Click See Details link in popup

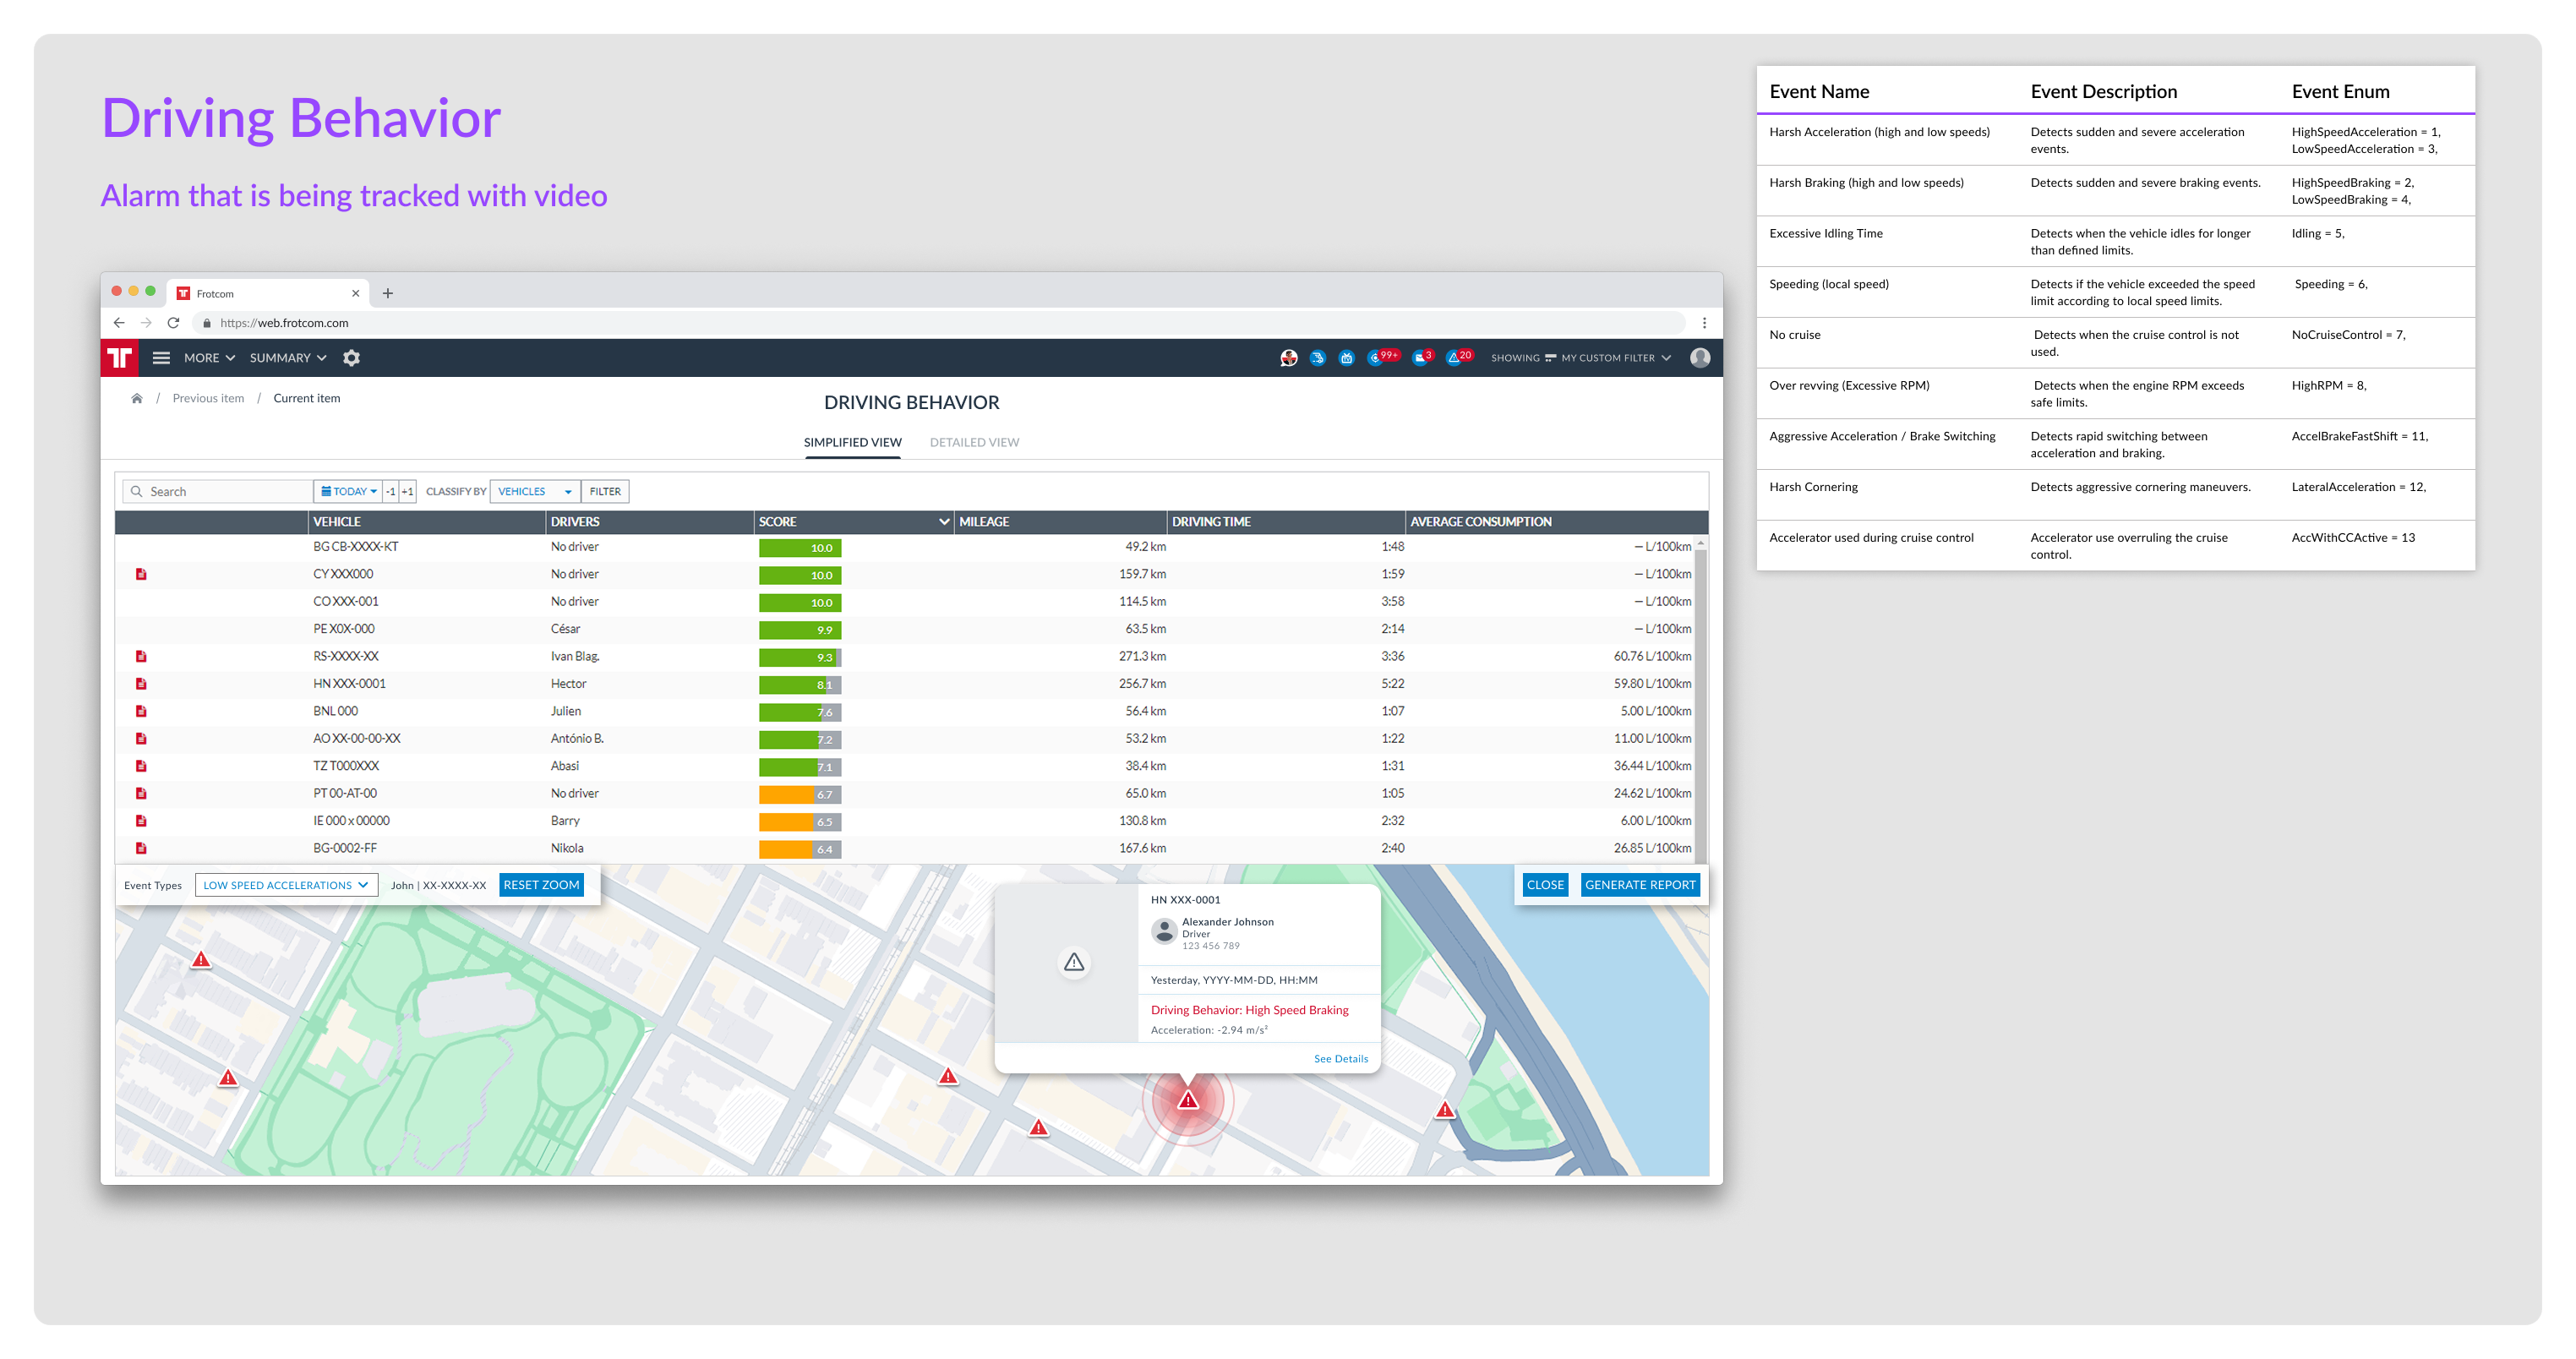[1340, 1059]
